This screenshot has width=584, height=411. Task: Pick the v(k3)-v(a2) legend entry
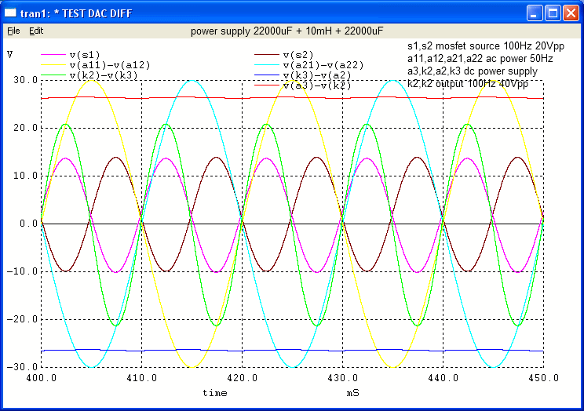point(316,75)
